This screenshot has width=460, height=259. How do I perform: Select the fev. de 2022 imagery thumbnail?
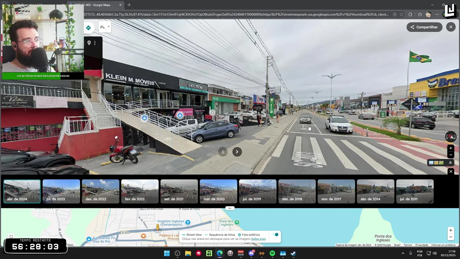click(x=140, y=191)
